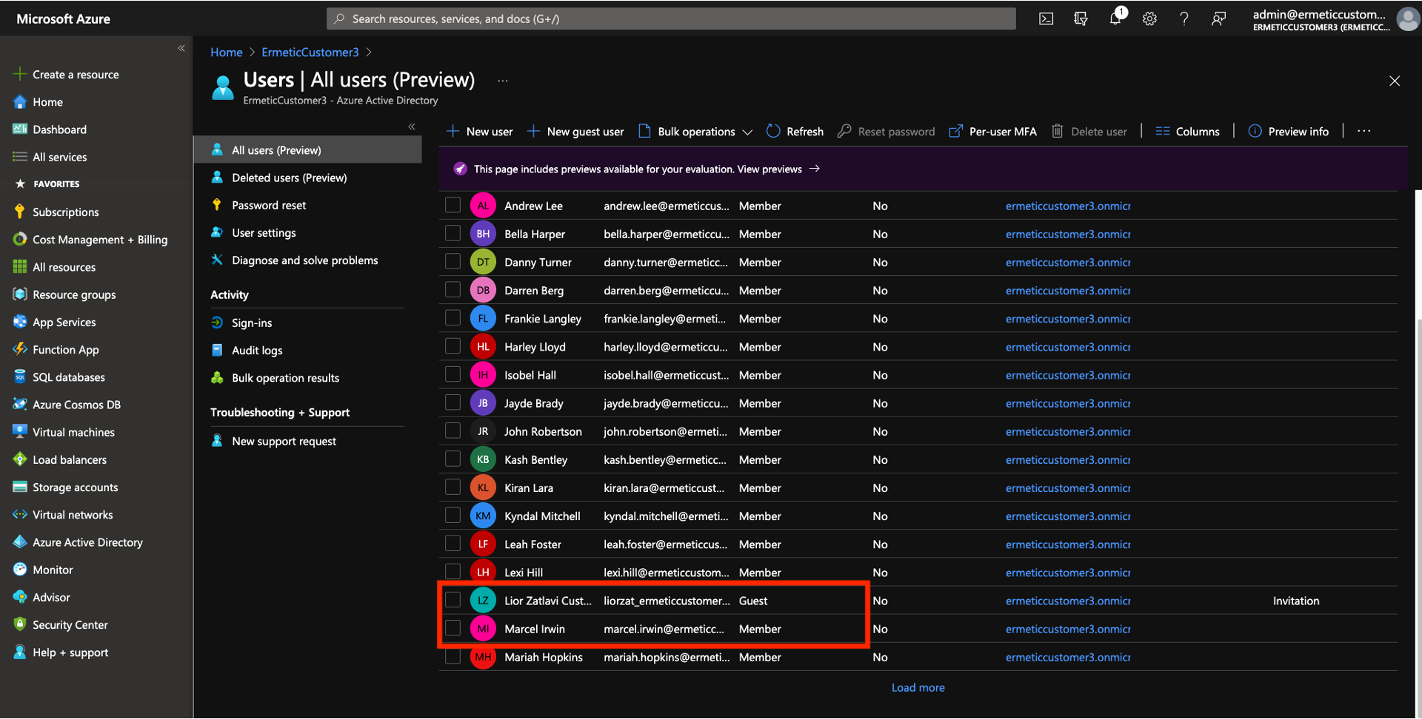This screenshot has height=719, width=1422.
Task: Click the Azure Cosmos DB icon
Action: coord(20,405)
